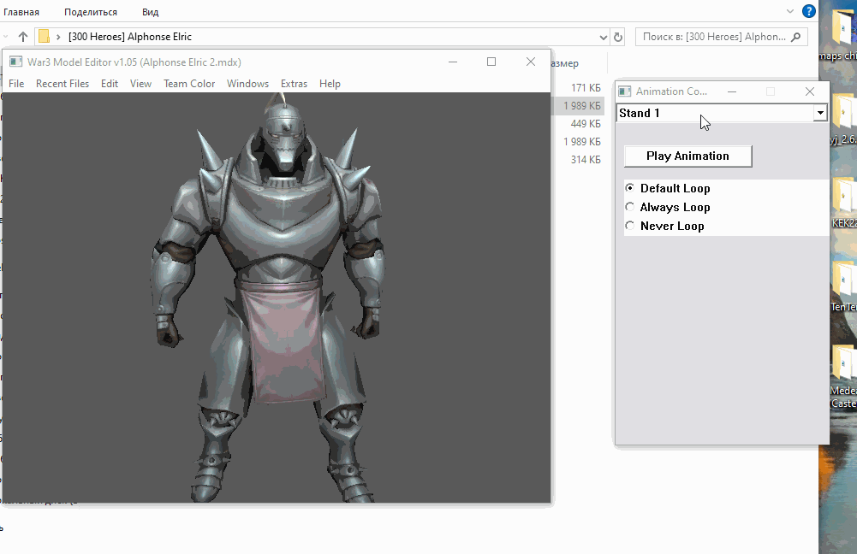This screenshot has width=857, height=554.
Task: Expand the address bar history dropdown
Action: tap(604, 37)
